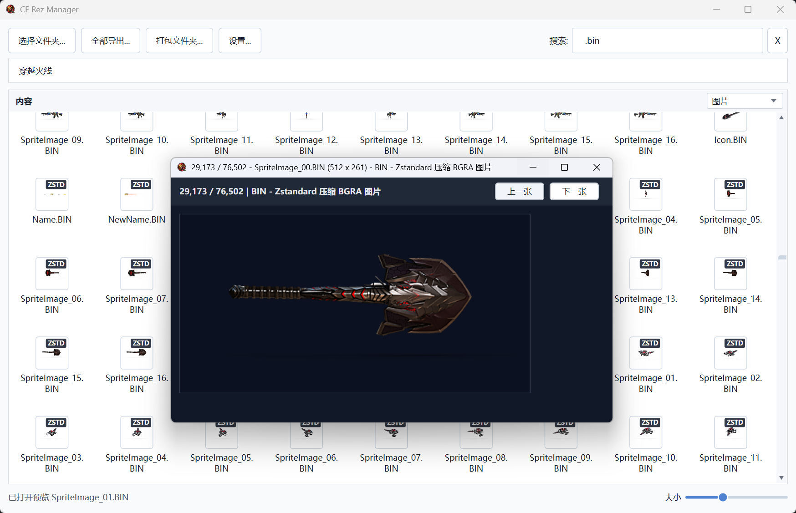The width and height of the screenshot is (796, 513).
Task: Select the Name.BIN file icon
Action: tap(52, 194)
